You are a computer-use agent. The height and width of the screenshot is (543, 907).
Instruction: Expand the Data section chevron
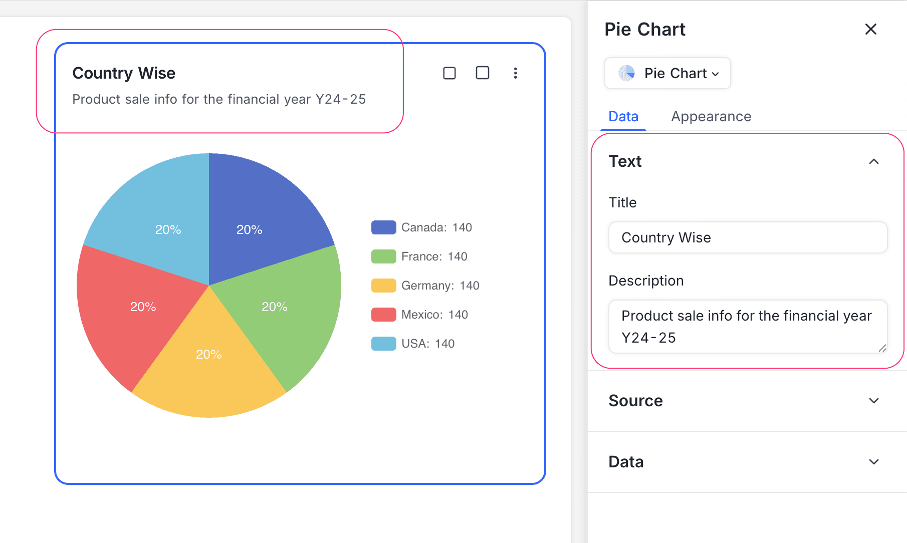tap(873, 462)
